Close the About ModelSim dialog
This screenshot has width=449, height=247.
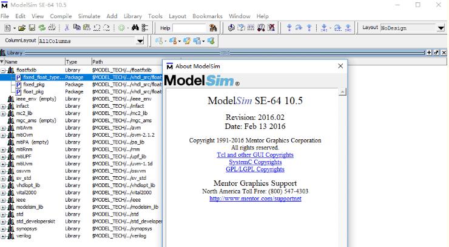click(x=340, y=66)
